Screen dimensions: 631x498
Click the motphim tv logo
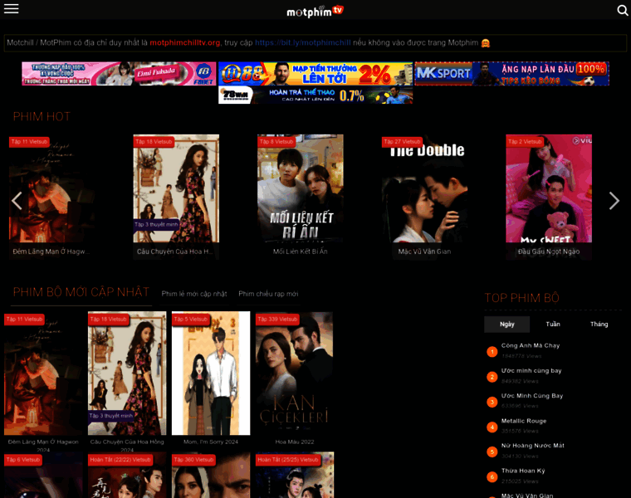(x=315, y=12)
